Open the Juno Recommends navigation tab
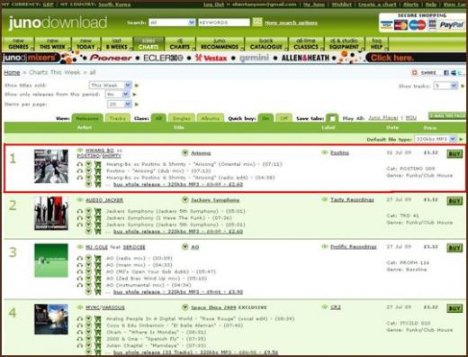Image resolution: width=468 pixels, height=357 pixels. pos(220,44)
